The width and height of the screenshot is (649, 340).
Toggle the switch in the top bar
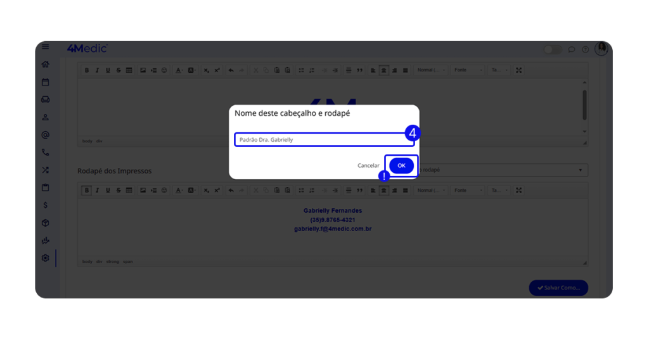coord(552,49)
